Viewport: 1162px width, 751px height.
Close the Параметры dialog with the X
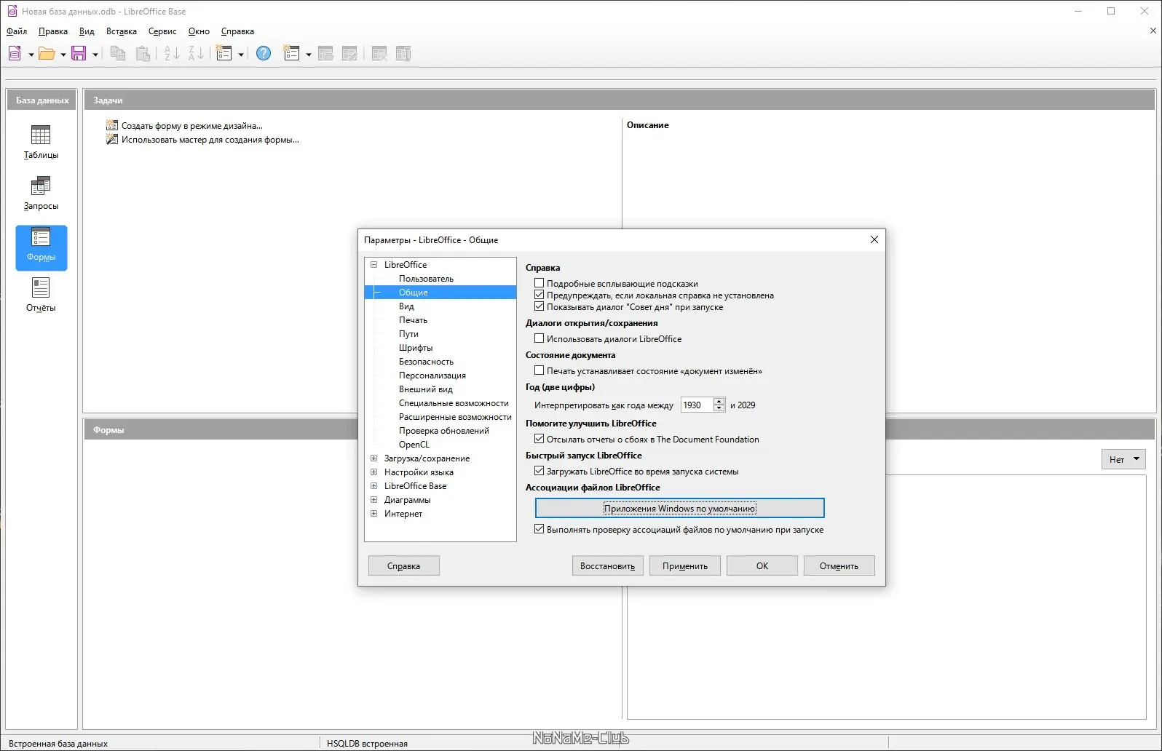click(874, 239)
